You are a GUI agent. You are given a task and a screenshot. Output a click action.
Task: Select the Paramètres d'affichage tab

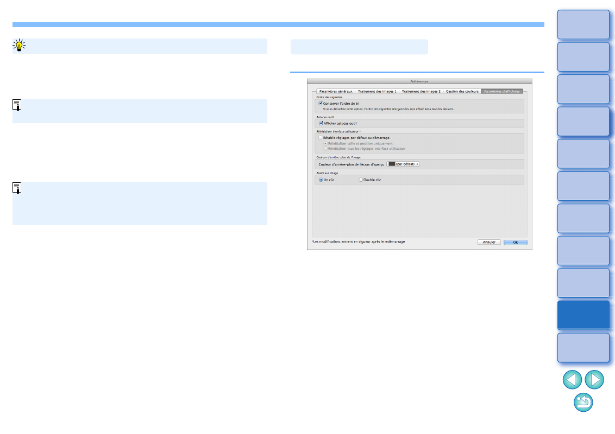502,91
